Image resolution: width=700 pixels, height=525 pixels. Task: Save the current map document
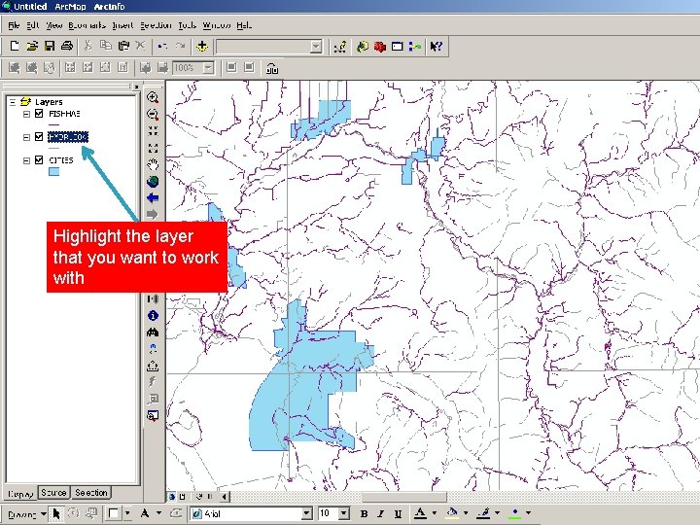tap(50, 46)
